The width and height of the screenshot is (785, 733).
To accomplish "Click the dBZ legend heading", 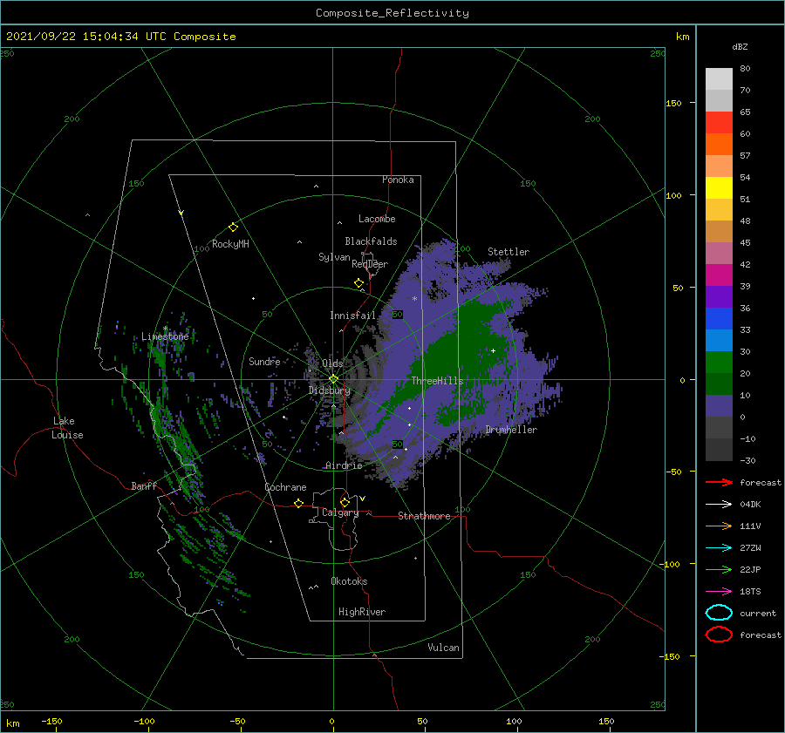I will click(x=740, y=47).
